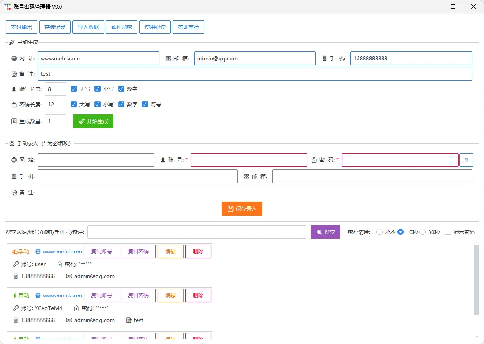This screenshot has width=484, height=344.
Task: Click the 手动 hand icon in first record
Action: coord(15,252)
